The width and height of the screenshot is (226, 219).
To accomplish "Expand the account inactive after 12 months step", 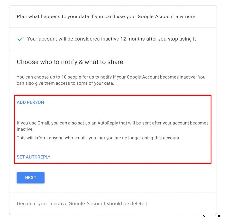I will [111, 39].
